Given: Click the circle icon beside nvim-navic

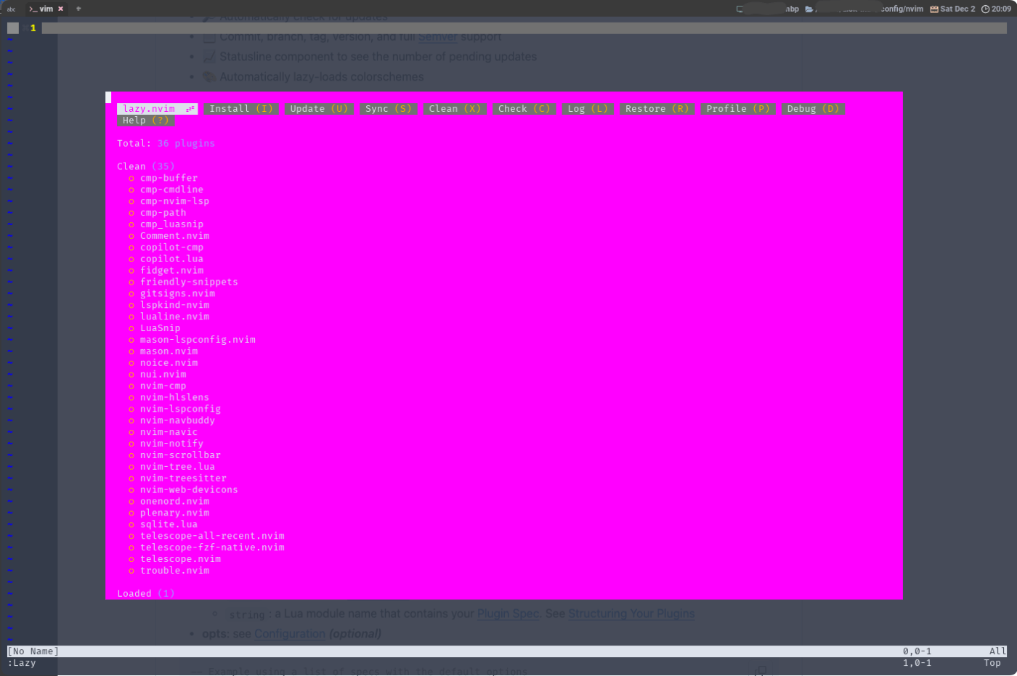Looking at the screenshot, I should click(x=131, y=432).
